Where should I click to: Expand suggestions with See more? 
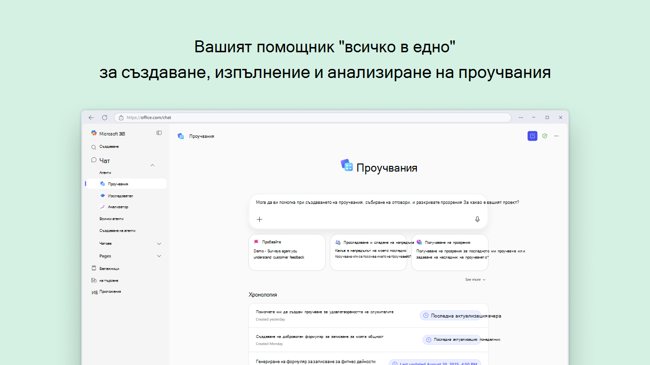coord(475,279)
